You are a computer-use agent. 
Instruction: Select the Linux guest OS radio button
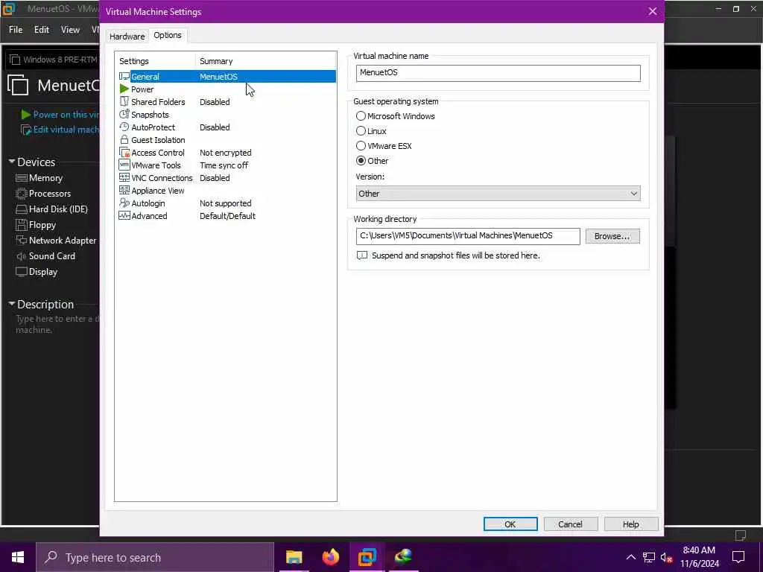point(361,131)
